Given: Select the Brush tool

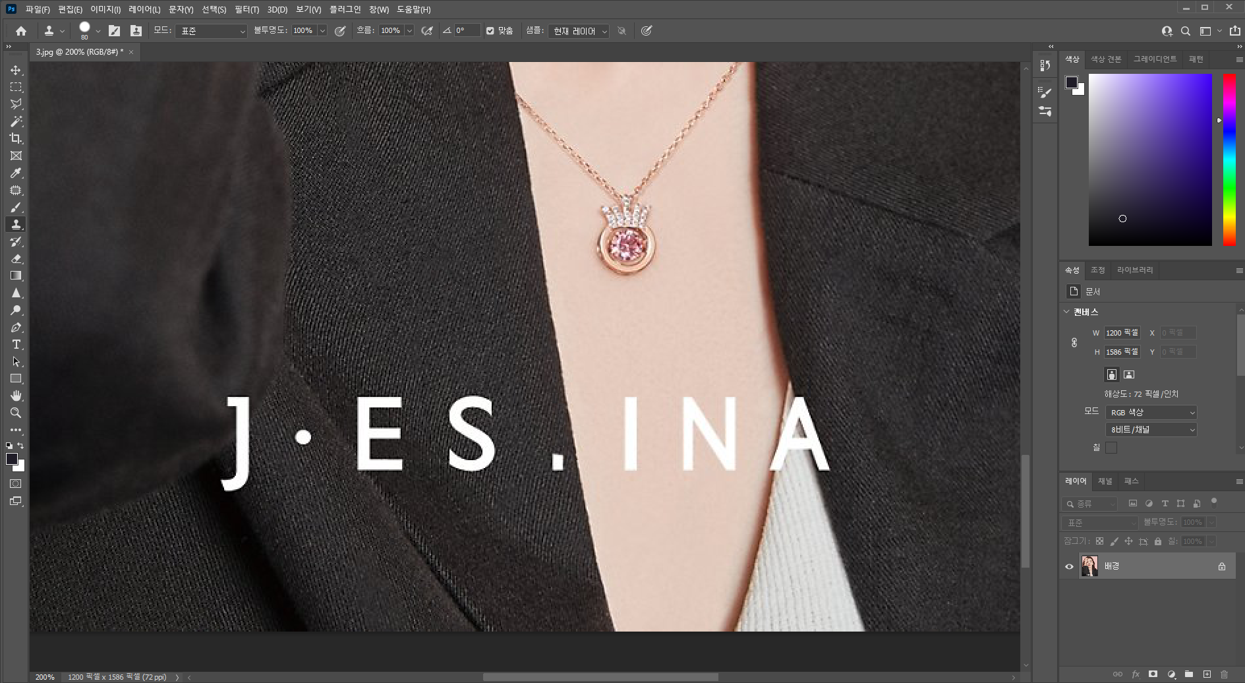Looking at the screenshot, I should 16,207.
